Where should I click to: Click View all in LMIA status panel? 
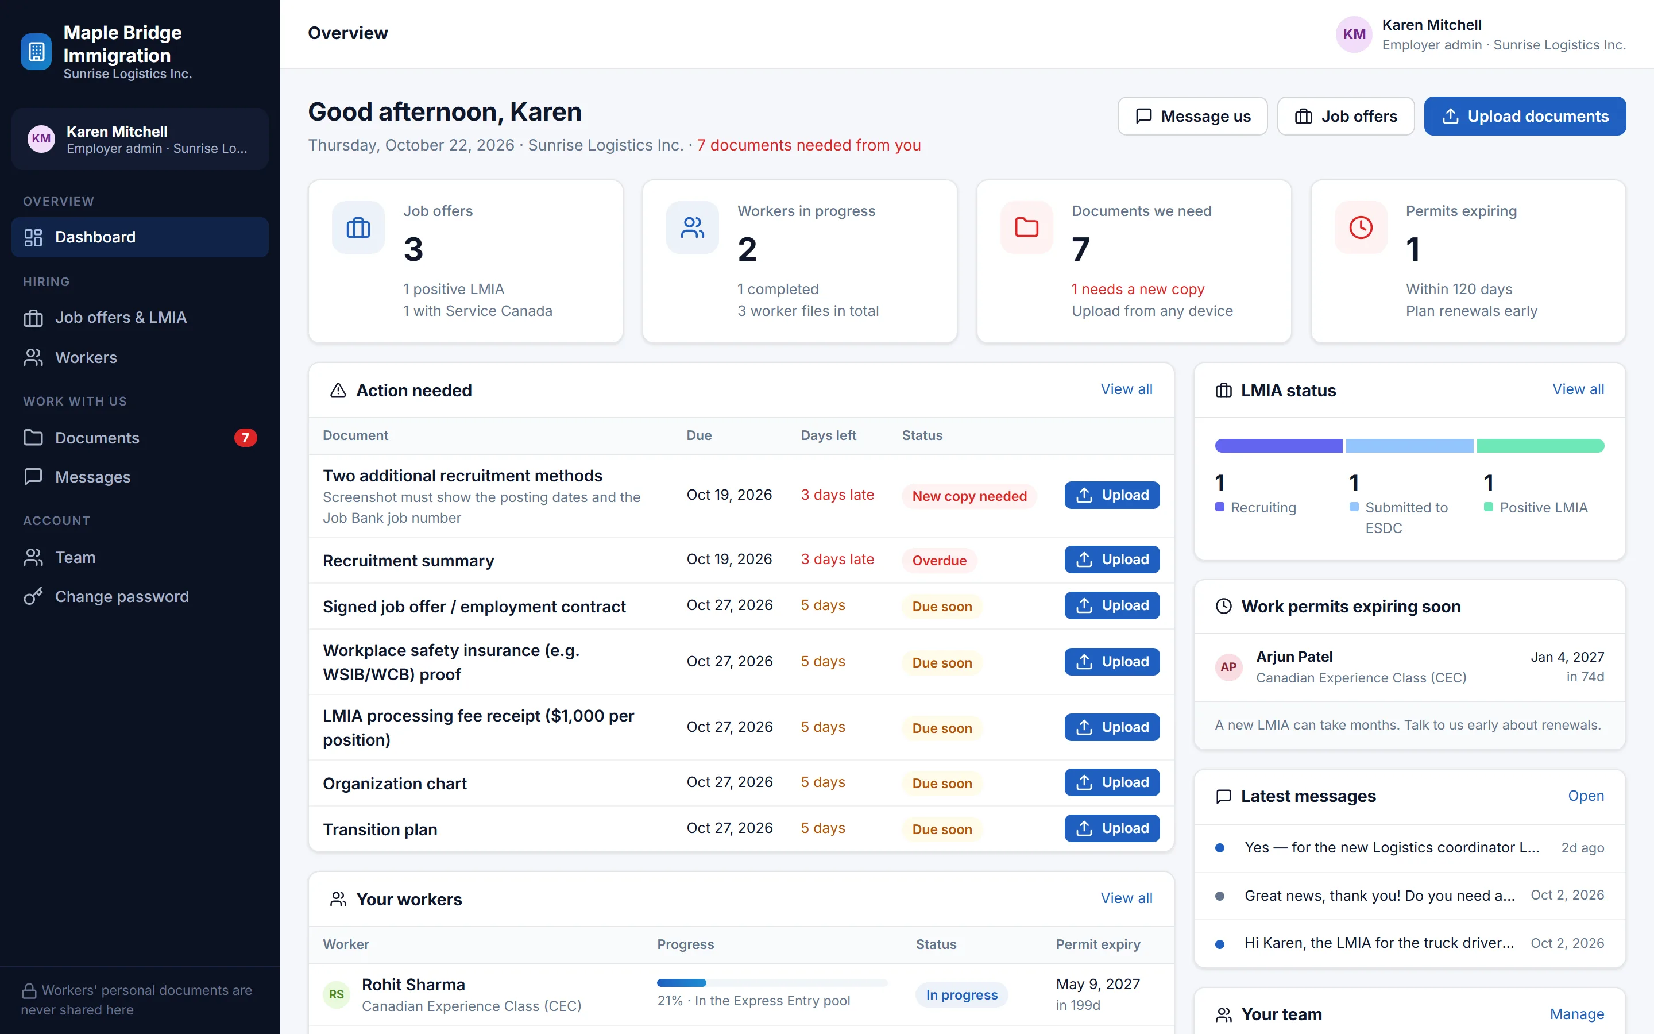pyautogui.click(x=1578, y=389)
